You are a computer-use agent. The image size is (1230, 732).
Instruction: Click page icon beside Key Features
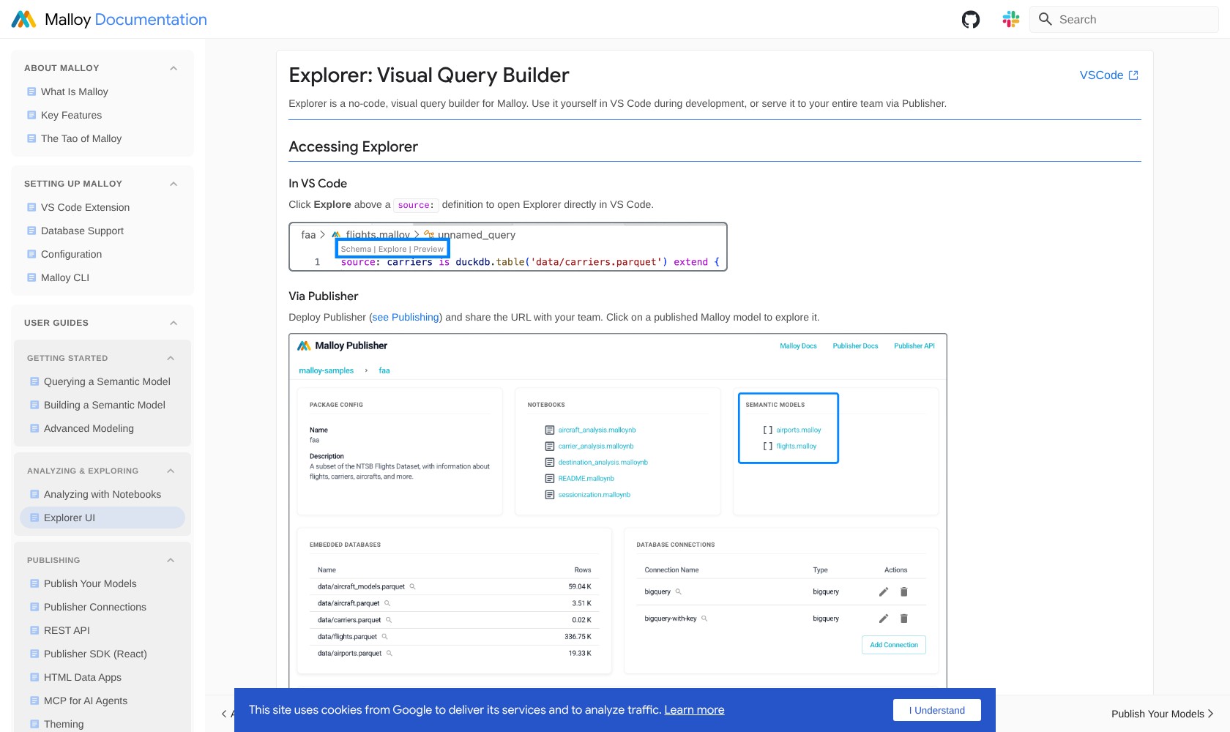31,115
